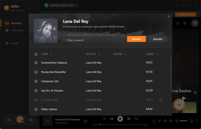This screenshot has height=129, width=201.
Task: Toggle shuffle in the player bar
Action: (104, 119)
